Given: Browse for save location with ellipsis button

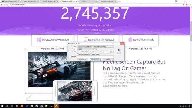Looking at the screenshot, I should pyautogui.click(x=112, y=52).
